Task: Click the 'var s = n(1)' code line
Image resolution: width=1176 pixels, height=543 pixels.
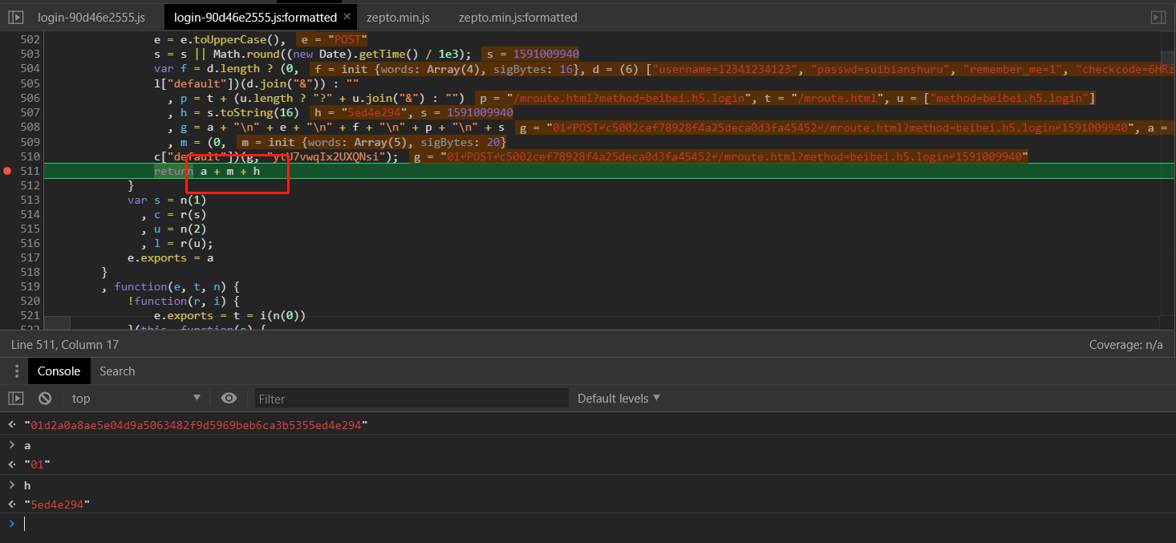Action: click(x=167, y=200)
